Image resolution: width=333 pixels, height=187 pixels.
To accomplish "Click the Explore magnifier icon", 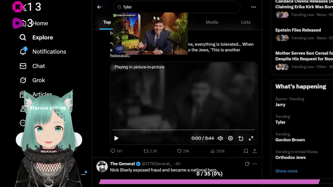I will 23,38.
